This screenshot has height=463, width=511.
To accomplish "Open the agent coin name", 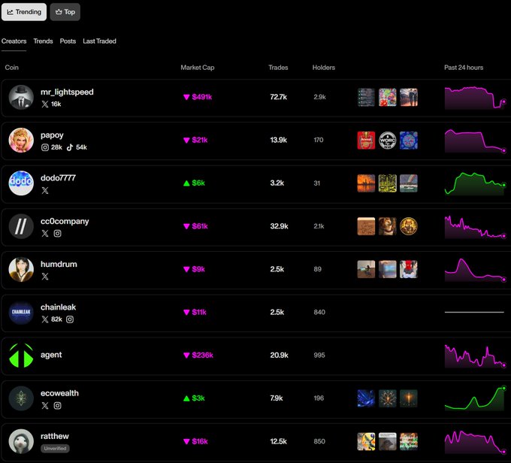I will pos(51,355).
